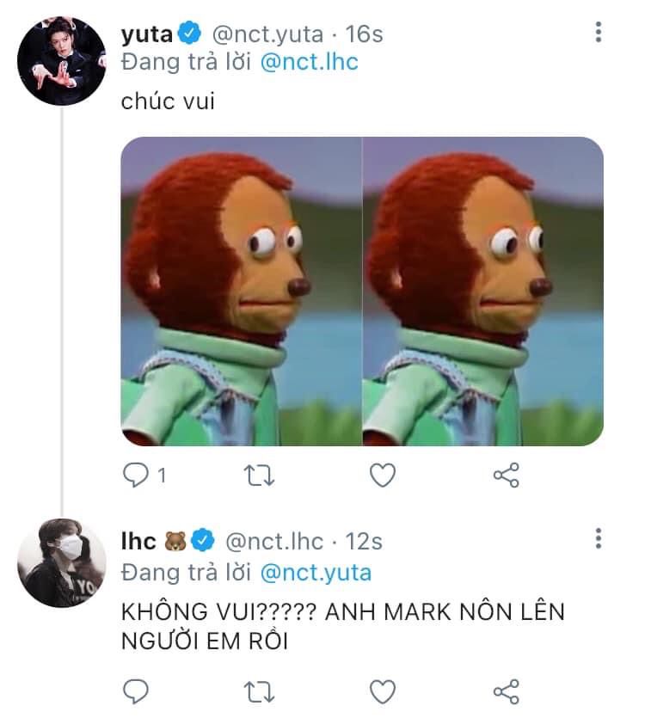Click yuta's verified badge

[x=190, y=34]
